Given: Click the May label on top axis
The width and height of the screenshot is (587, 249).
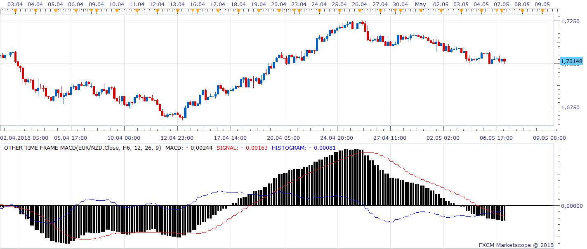Looking at the screenshot, I should 420,4.
